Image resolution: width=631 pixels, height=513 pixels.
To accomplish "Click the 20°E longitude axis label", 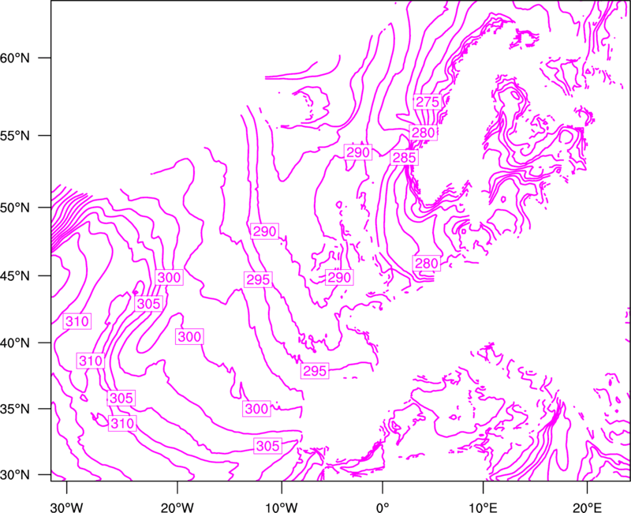I will tap(587, 507).
